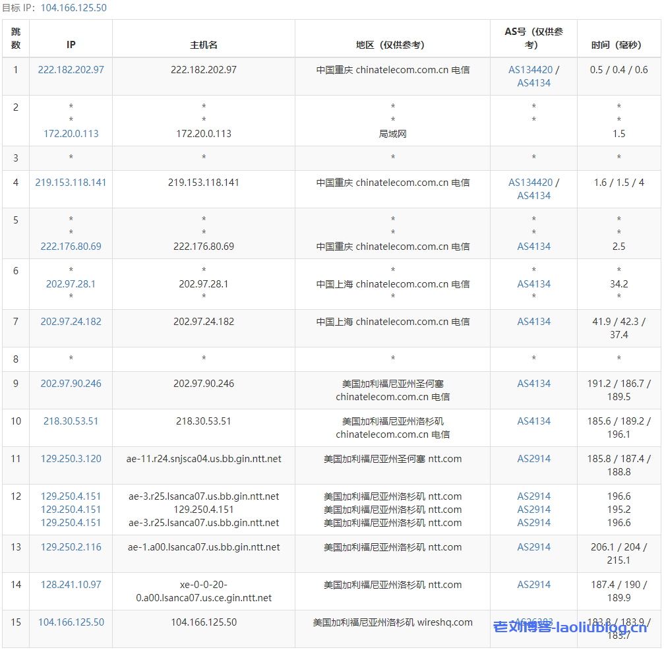Open IP link 128.241.10.97 in hop 14
Viewport: 664px width, 652px height.
click(x=71, y=584)
